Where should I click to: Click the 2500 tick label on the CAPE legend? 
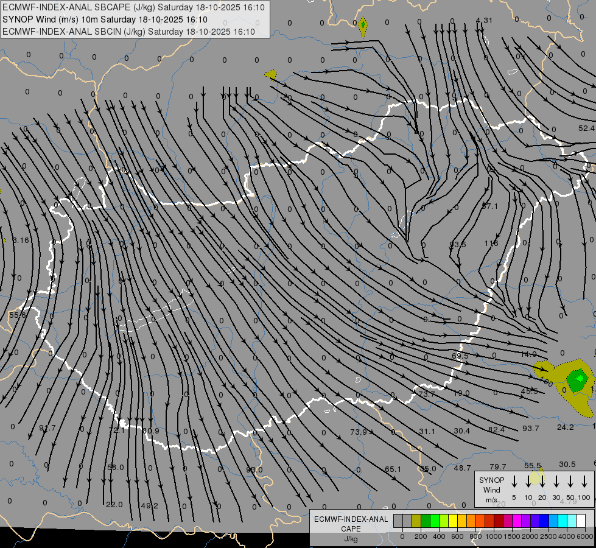click(x=549, y=536)
